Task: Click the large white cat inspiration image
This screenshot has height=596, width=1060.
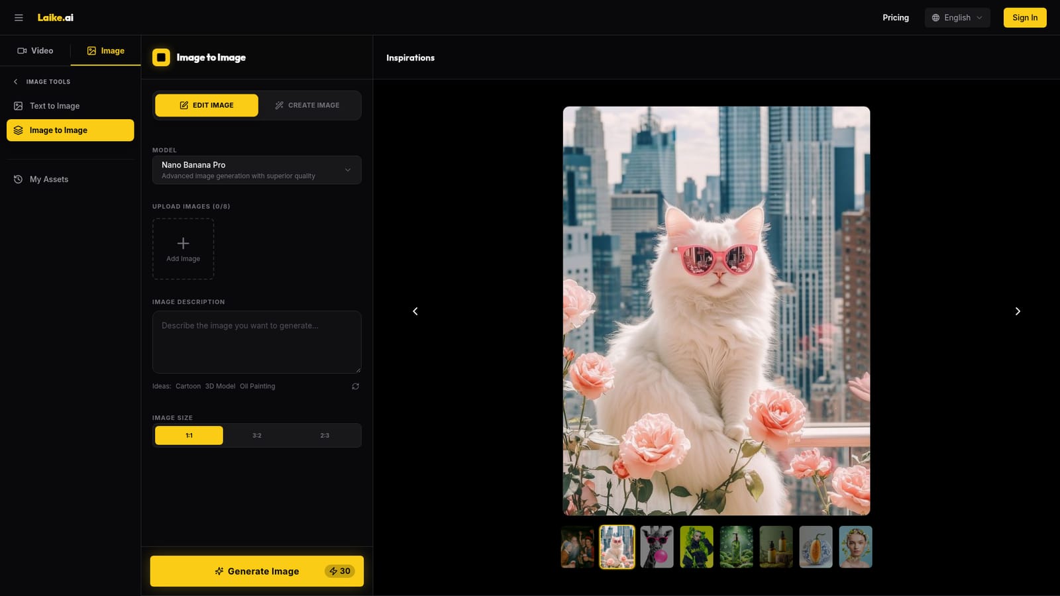Action: [717, 311]
